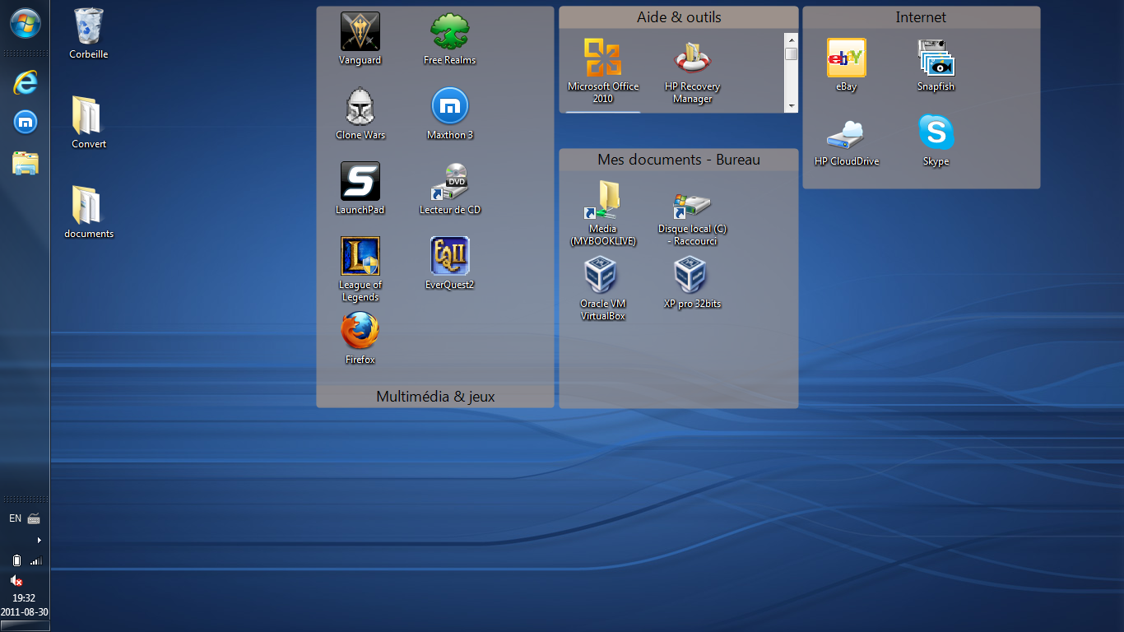
Task: Open Maxthon 3 shortcut in Multimédia fence
Action: point(450,114)
